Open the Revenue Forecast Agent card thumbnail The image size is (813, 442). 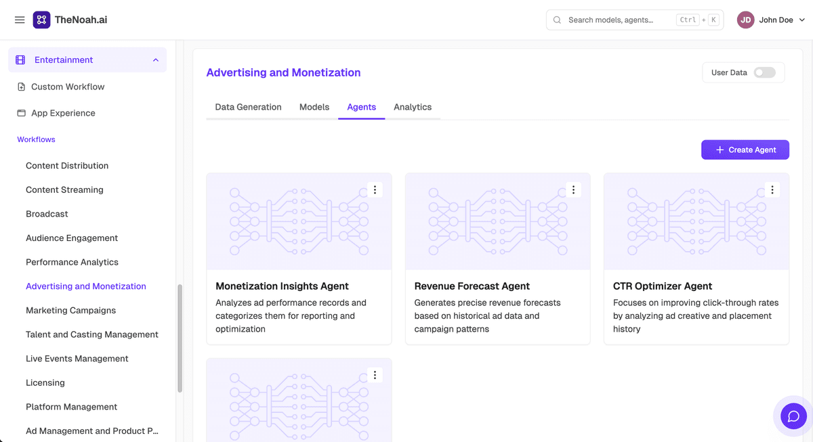pos(497,221)
